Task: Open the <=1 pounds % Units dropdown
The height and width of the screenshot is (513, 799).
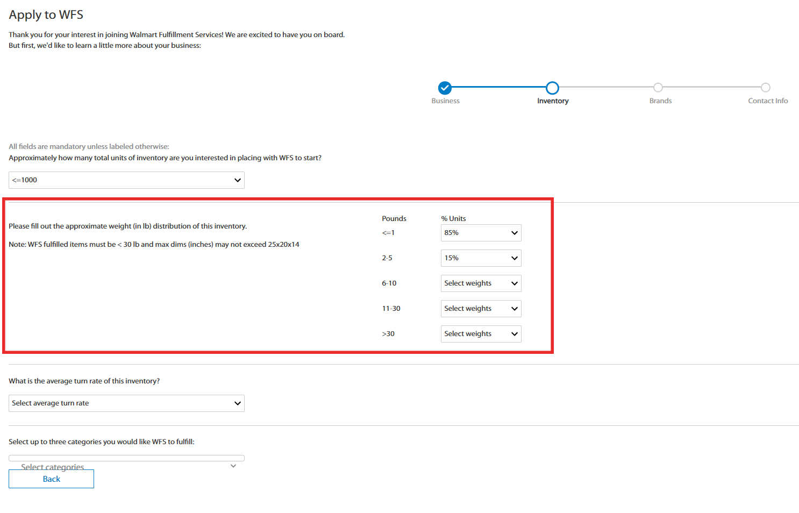Action: point(481,233)
